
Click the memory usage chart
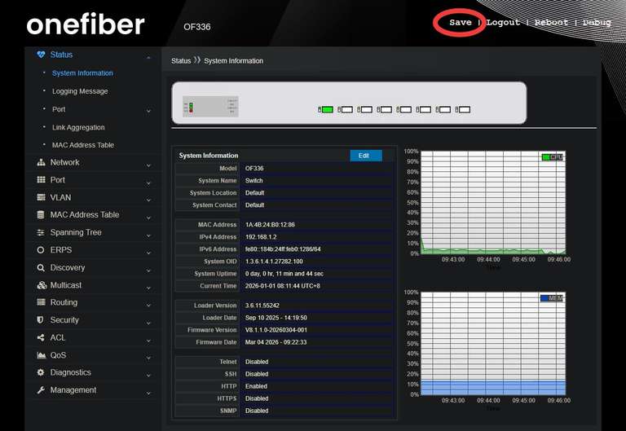point(493,344)
